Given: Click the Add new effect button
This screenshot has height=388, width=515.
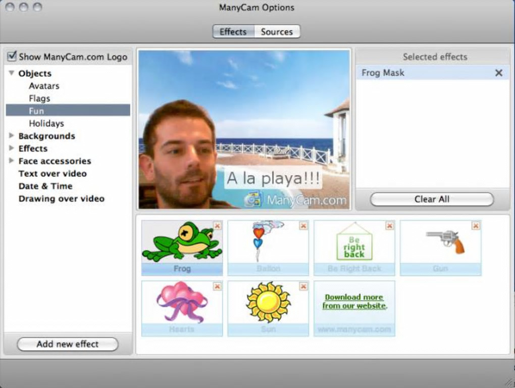Looking at the screenshot, I should (x=67, y=344).
